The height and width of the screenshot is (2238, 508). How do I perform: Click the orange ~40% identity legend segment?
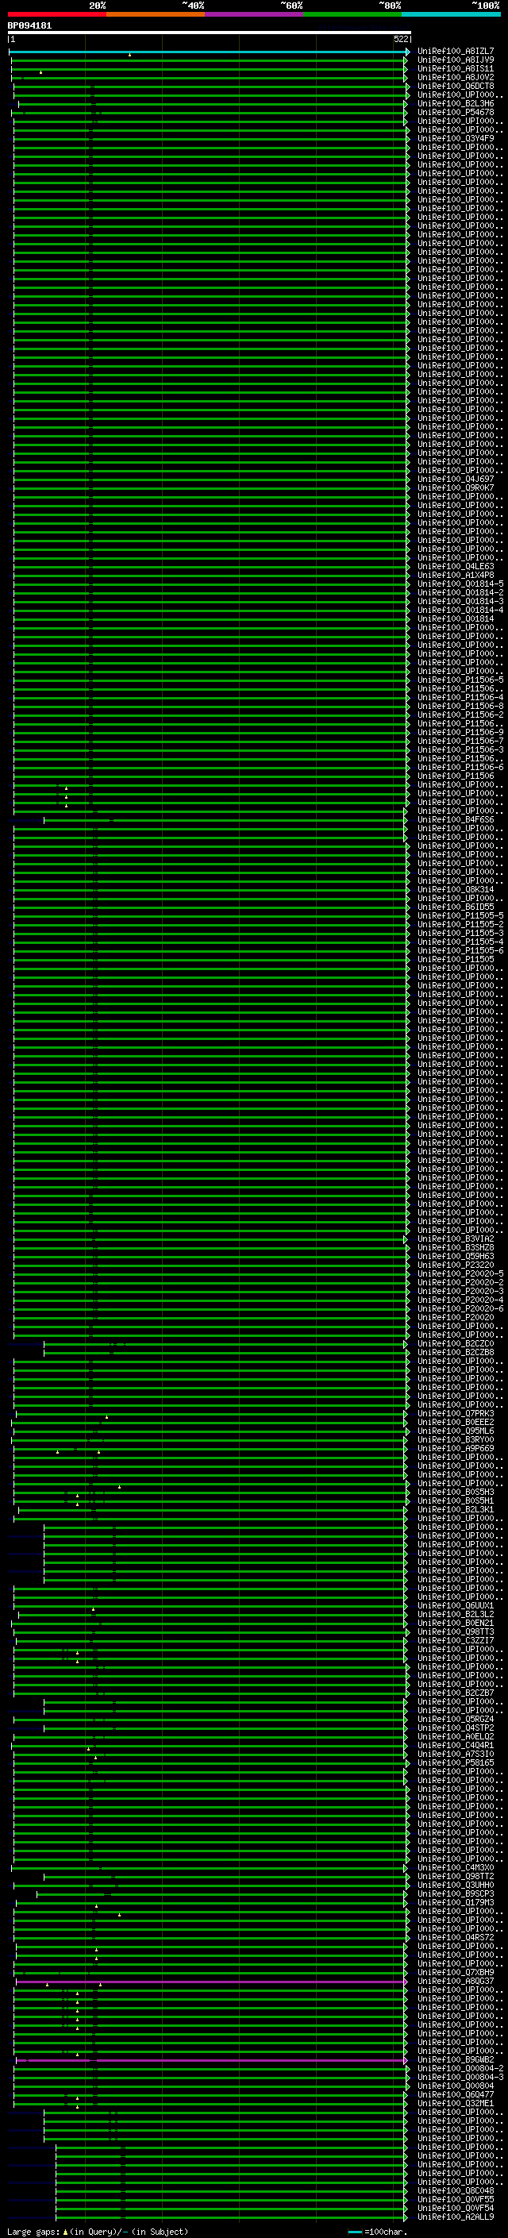tap(156, 14)
